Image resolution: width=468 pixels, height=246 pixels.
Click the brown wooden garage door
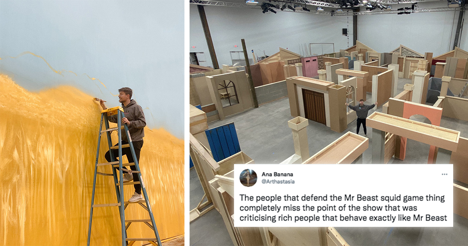[314, 106]
